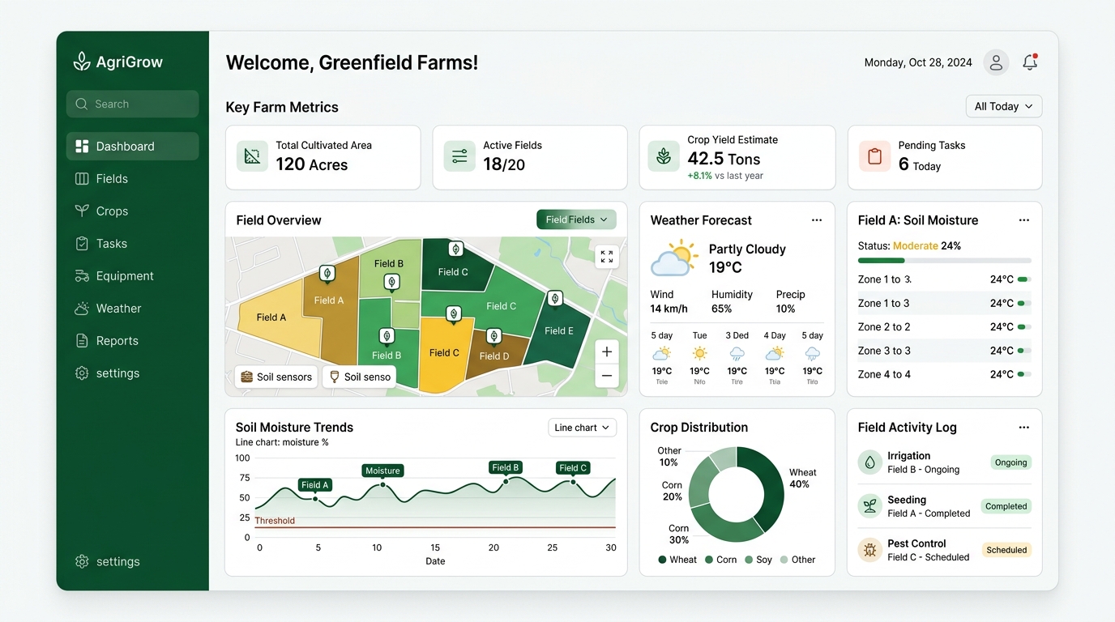Click the Field A moisture status bar
1115x622 pixels.
coord(945,261)
